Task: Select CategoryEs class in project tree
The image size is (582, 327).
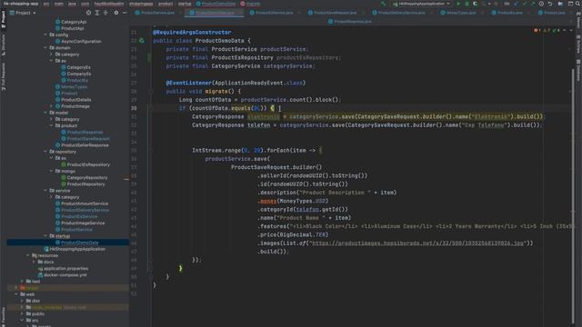Action: [x=78, y=67]
